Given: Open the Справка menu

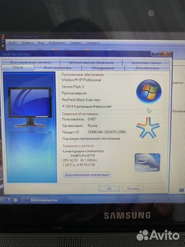Looking at the screenshot, I should pos(93,43).
